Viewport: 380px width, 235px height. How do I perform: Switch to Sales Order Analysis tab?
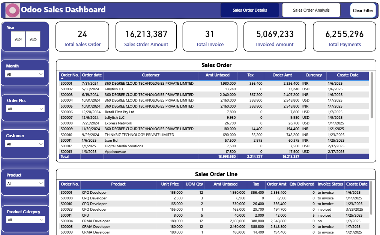[x=311, y=10]
